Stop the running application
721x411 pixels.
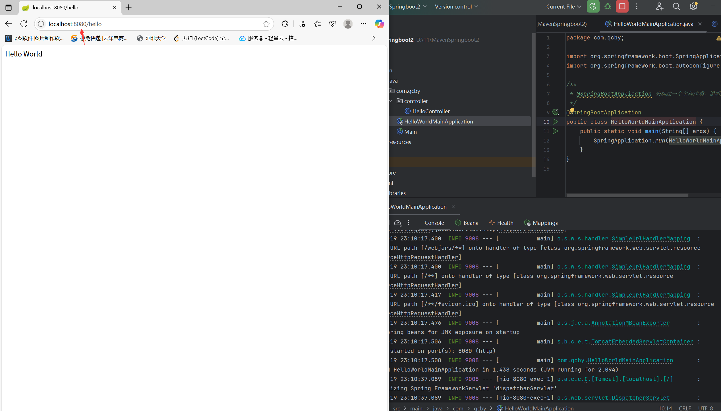tap(622, 7)
